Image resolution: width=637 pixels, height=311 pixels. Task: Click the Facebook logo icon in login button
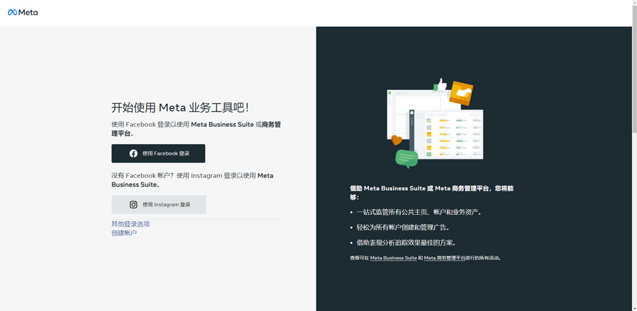pos(133,154)
